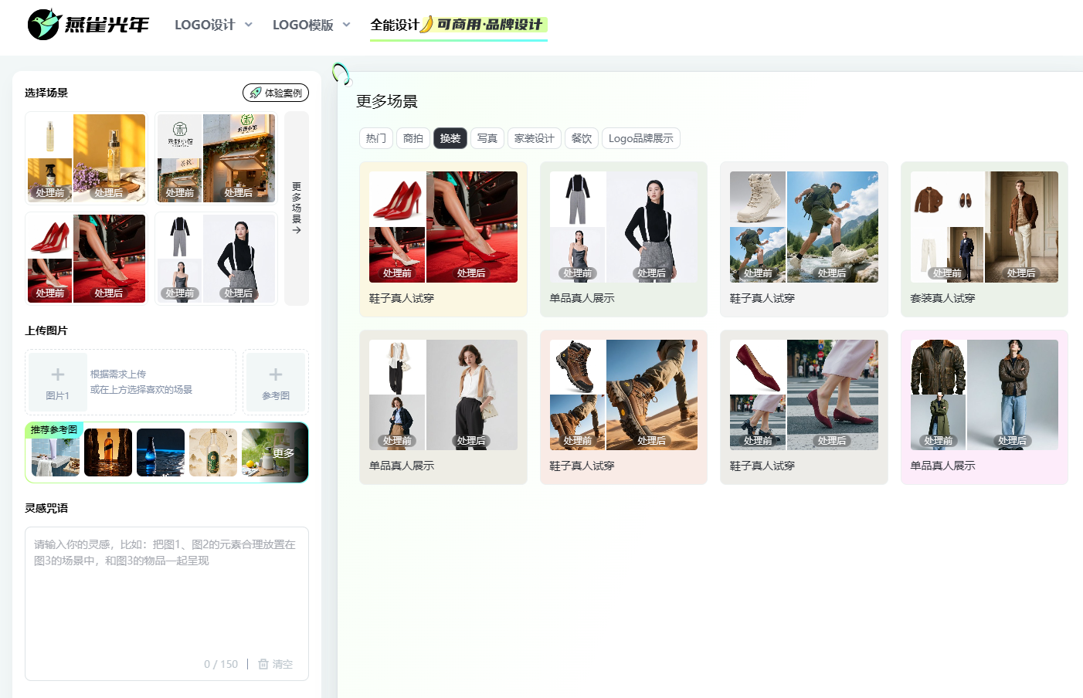Choose the 家装设计 category filter
The height and width of the screenshot is (698, 1083).
(x=535, y=138)
